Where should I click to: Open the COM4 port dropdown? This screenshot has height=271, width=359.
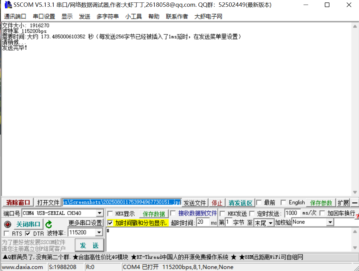[x=99, y=213]
